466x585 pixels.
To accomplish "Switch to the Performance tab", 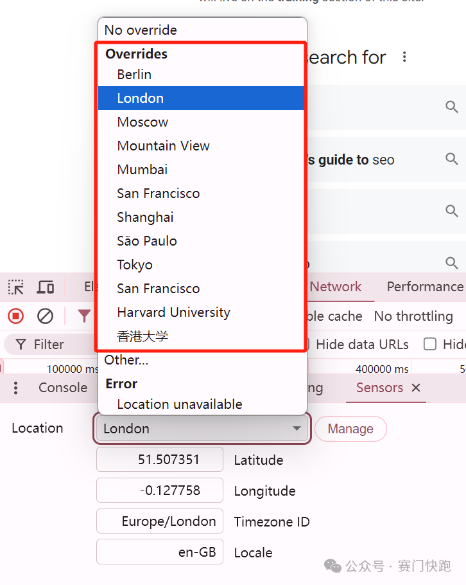I will (x=425, y=287).
